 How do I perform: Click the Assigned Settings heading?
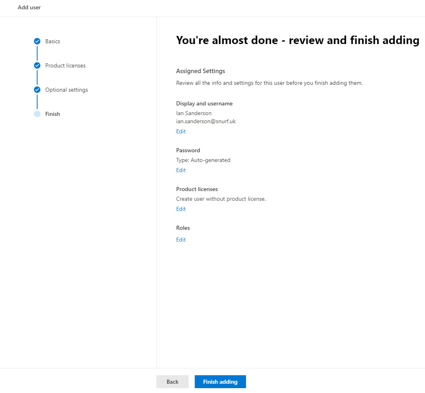(200, 71)
